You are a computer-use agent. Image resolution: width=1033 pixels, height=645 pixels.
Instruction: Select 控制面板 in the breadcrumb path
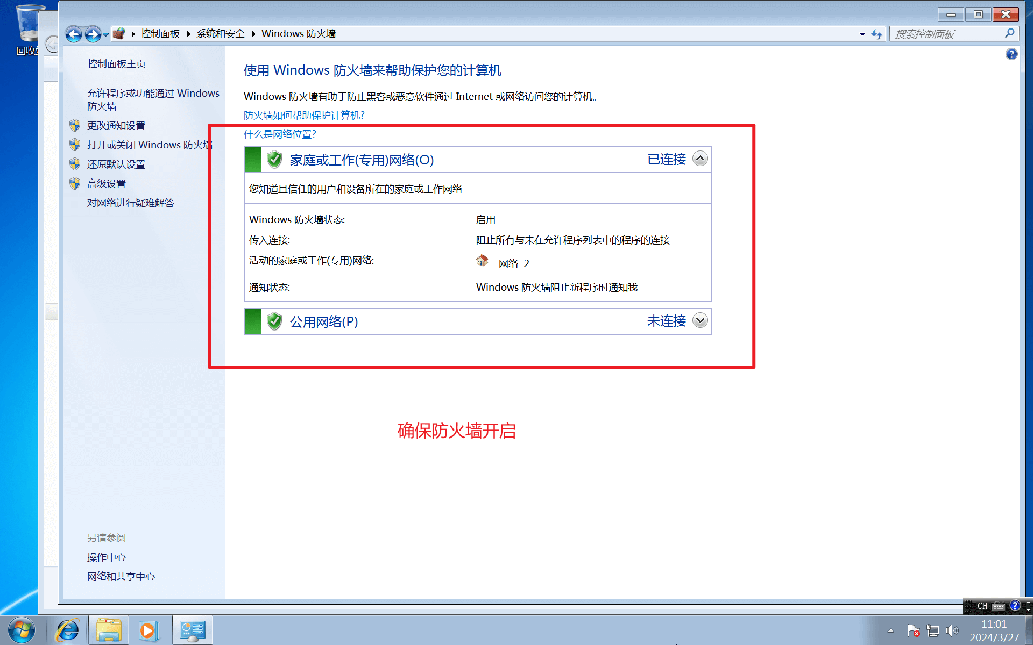pyautogui.click(x=160, y=34)
